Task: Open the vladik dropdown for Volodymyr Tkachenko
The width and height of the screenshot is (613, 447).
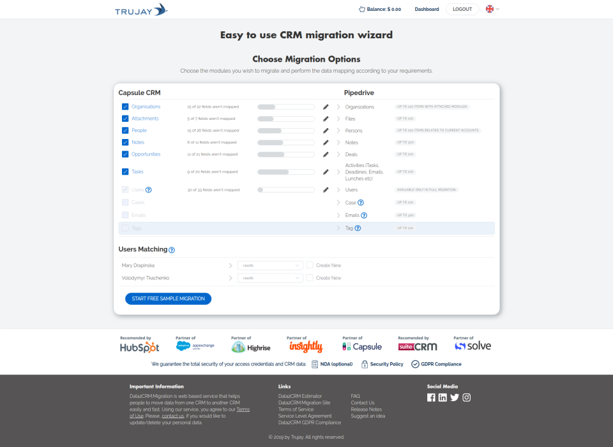Action: (269, 277)
